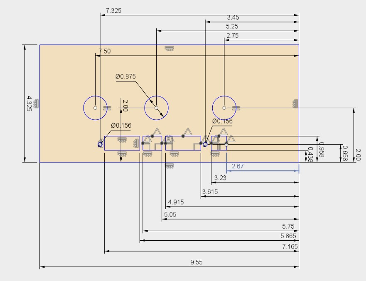Click the fix constraint glyph below the middle cutout
The width and height of the screenshot is (366, 281).
(x=174, y=154)
